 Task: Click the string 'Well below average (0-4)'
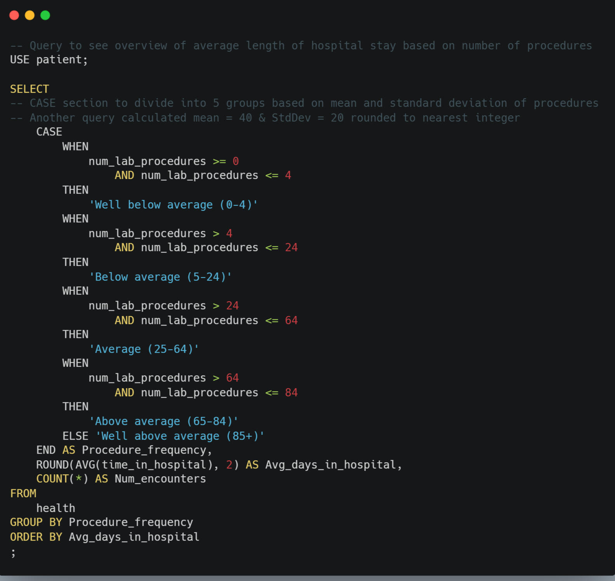click(x=174, y=205)
